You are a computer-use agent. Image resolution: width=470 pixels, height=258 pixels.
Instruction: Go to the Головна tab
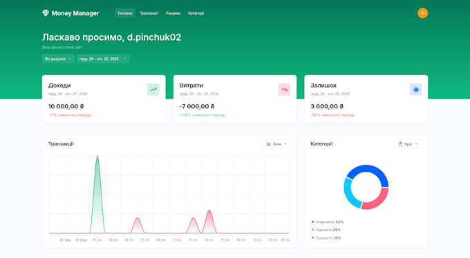(125, 13)
